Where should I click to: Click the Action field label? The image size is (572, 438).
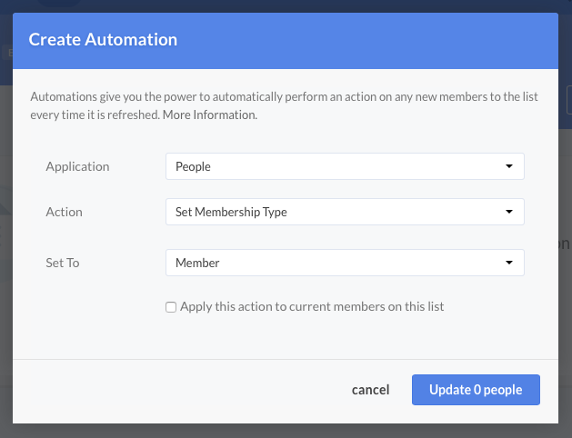click(64, 213)
